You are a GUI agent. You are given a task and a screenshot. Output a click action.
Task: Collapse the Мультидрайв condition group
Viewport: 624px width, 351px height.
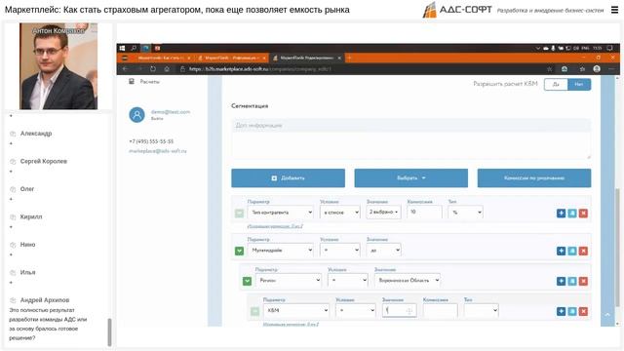point(239,252)
